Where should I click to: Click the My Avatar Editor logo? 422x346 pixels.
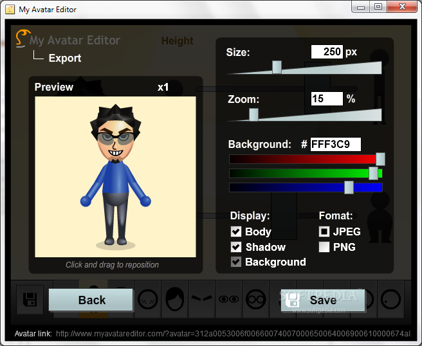click(x=68, y=39)
